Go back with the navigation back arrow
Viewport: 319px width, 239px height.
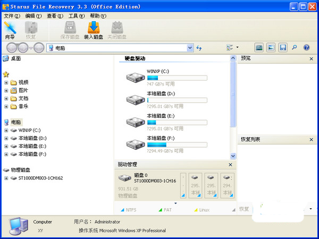click(x=12, y=48)
